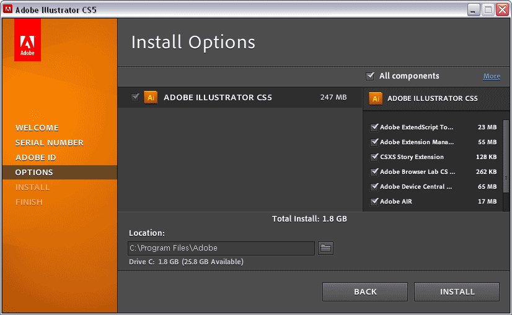
Task: Click the 17 MB size of Adobe AIR
Action: click(x=487, y=202)
